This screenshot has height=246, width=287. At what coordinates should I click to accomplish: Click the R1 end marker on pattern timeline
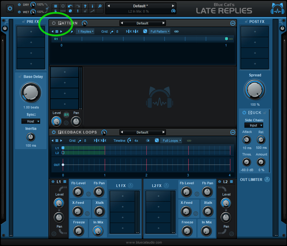pyautogui.click(x=226, y=39)
